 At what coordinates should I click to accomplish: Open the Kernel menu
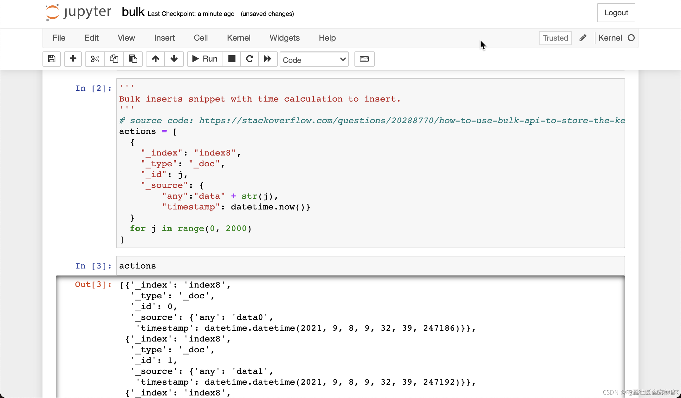click(238, 38)
